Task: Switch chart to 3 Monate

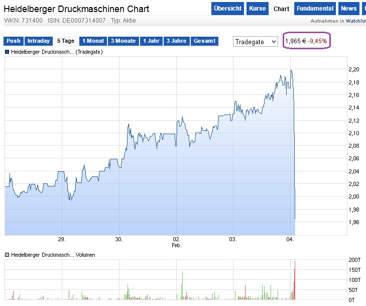Action: (123, 41)
